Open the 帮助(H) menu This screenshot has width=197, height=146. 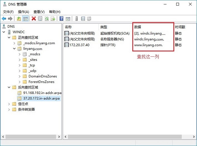coord(55,12)
